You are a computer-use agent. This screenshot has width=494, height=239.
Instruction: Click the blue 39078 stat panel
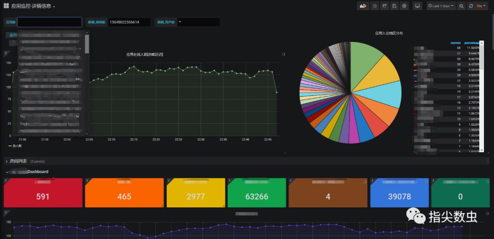[399, 193]
